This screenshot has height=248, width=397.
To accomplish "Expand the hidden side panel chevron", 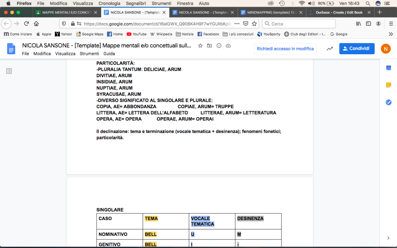I will (x=388, y=238).
